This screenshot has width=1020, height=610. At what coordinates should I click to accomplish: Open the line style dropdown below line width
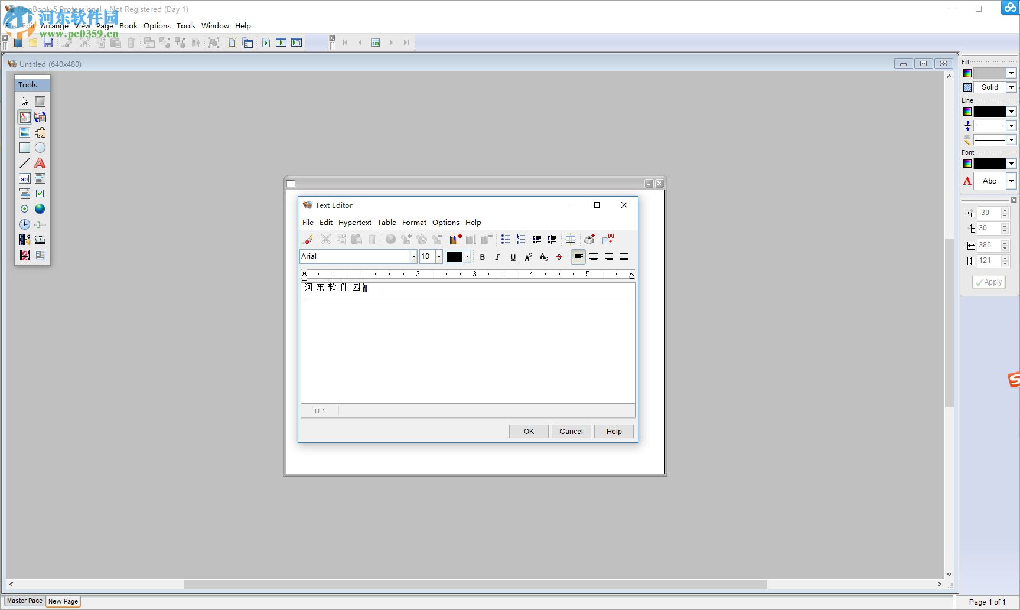pos(1011,140)
